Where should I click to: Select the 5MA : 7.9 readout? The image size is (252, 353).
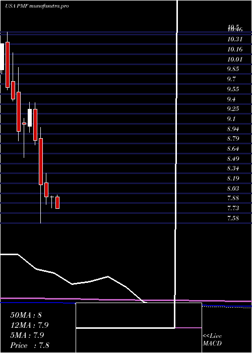pyautogui.click(x=27, y=335)
